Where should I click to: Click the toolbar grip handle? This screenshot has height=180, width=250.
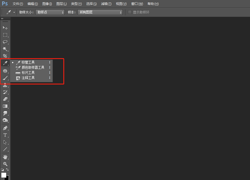pyautogui.click(x=5, y=22)
